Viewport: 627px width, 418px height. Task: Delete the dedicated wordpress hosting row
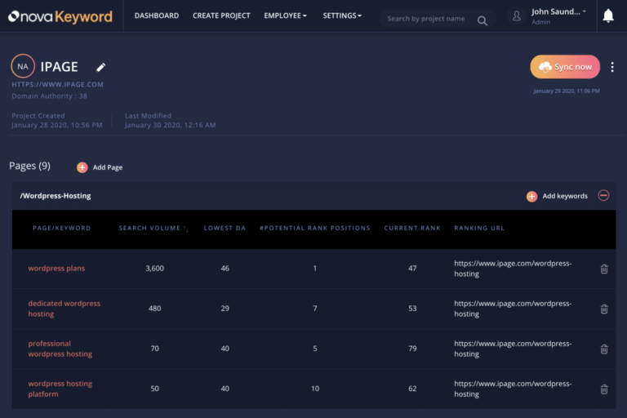pos(604,309)
